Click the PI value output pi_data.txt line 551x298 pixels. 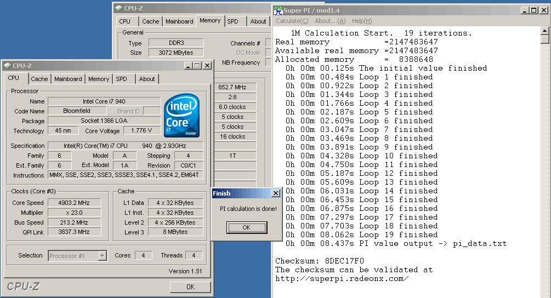coord(396,243)
